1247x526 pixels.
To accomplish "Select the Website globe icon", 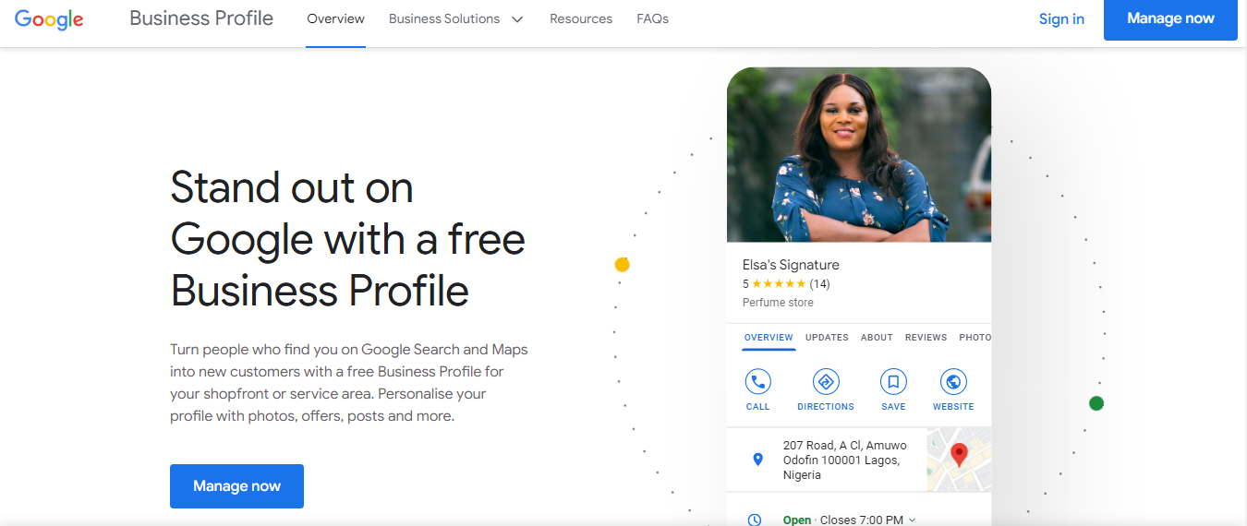I will [953, 382].
